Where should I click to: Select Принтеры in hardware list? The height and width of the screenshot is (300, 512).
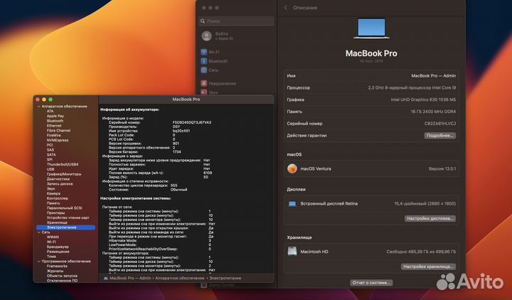(56, 213)
